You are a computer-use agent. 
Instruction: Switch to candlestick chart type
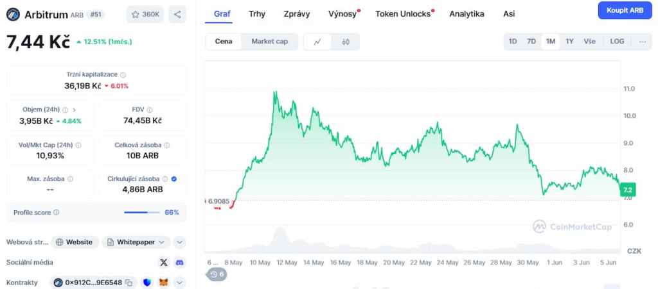pyautogui.click(x=346, y=42)
